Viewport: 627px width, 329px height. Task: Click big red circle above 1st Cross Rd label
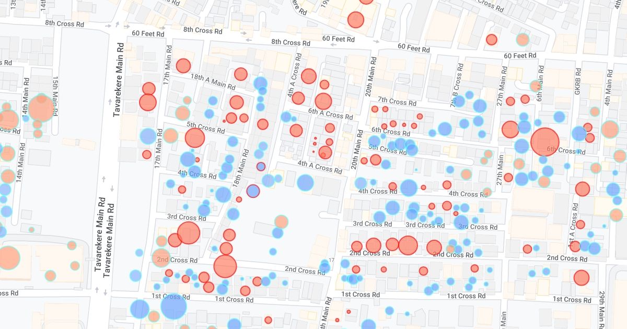pyautogui.click(x=225, y=266)
